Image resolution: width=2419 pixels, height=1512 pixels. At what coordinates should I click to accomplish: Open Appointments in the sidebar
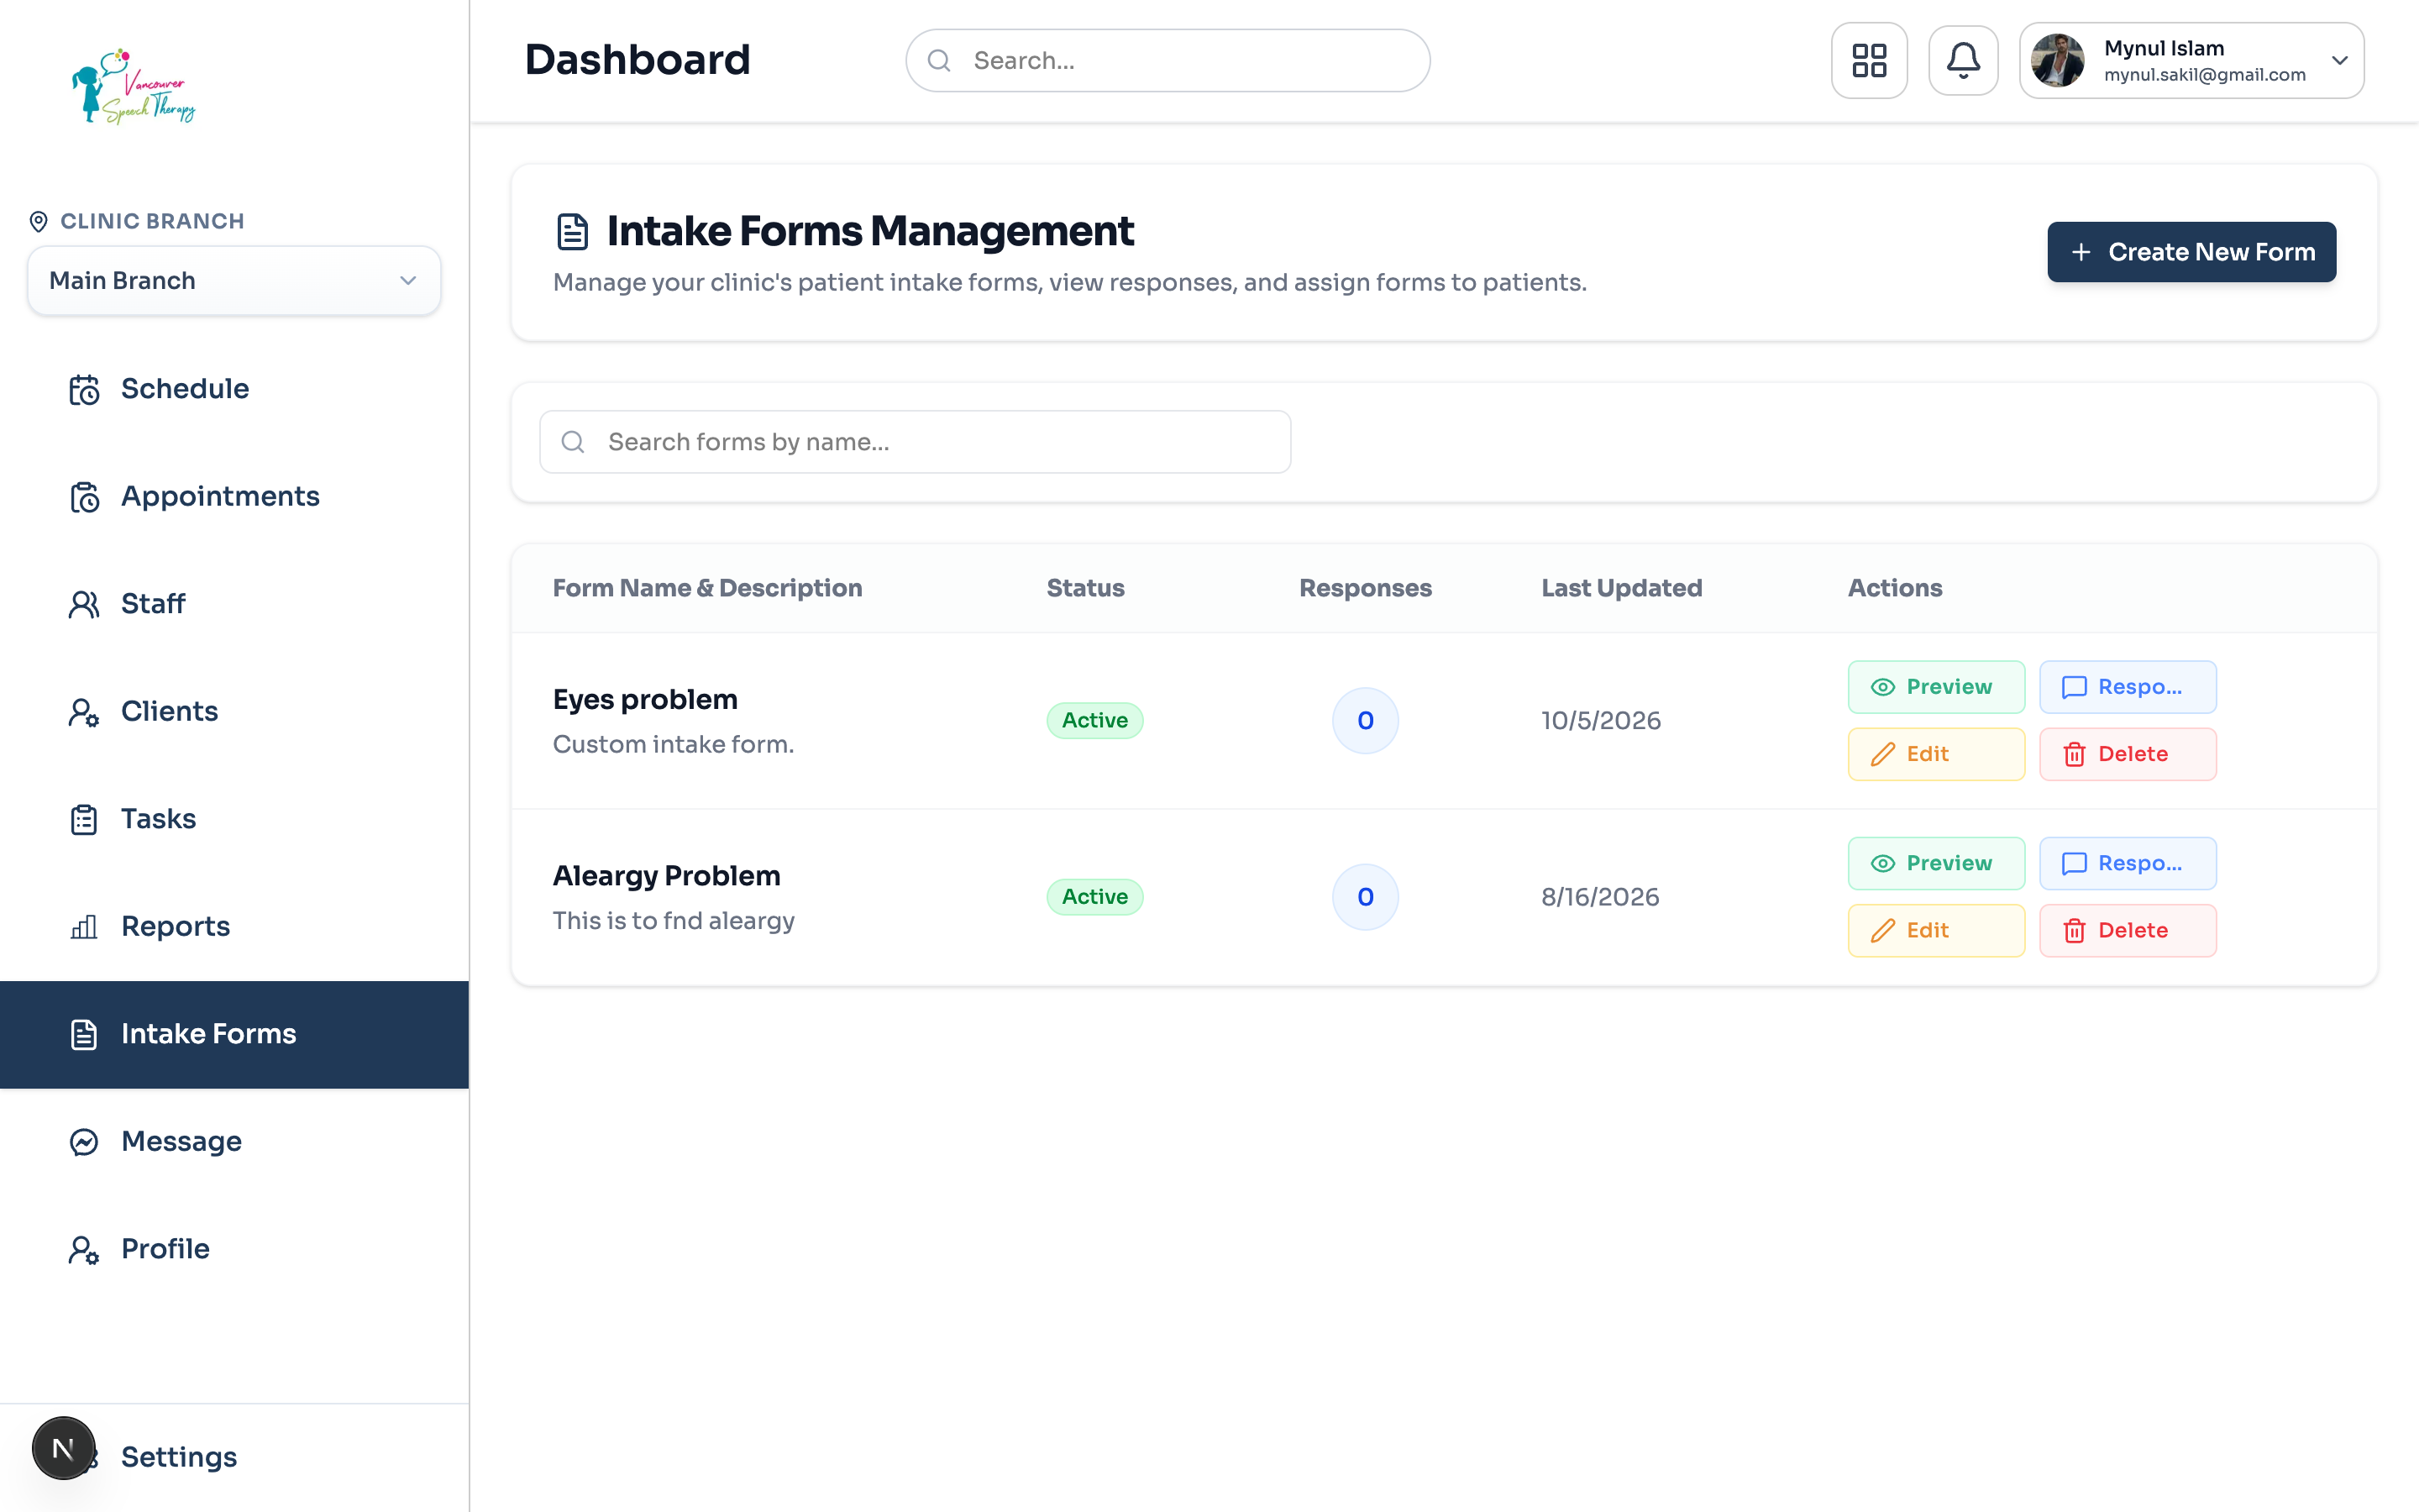click(234, 496)
